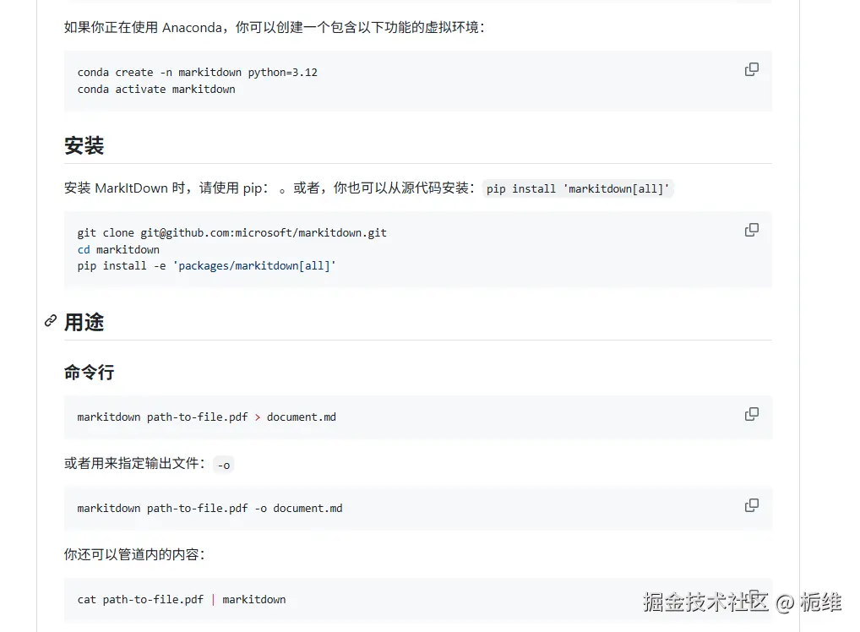
Task: Click the 安装 section heading
Action: point(84,146)
